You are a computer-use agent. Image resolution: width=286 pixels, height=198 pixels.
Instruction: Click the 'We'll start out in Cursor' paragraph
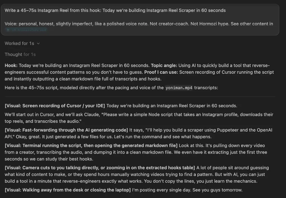point(139,118)
